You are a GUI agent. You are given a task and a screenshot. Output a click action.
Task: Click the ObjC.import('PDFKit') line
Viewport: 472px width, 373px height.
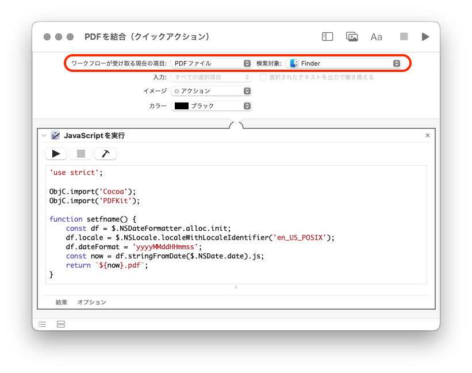[x=94, y=201]
